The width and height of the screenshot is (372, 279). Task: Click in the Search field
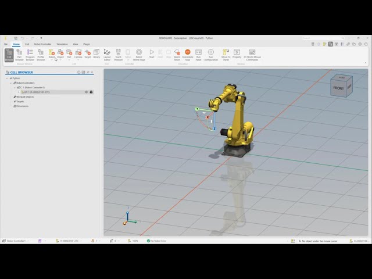323,38
